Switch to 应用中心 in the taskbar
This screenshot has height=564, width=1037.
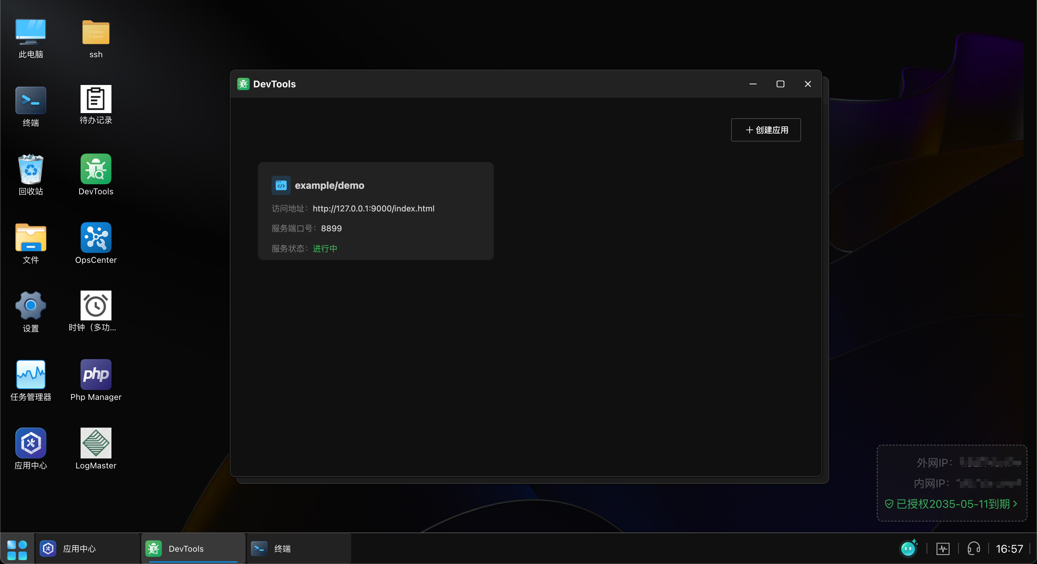[x=87, y=549]
